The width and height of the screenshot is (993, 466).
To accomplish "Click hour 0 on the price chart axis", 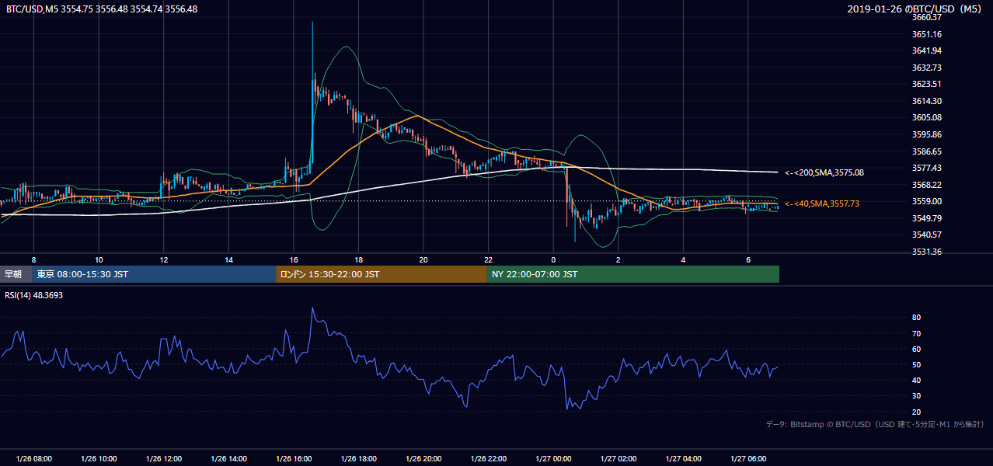I will click(x=552, y=259).
